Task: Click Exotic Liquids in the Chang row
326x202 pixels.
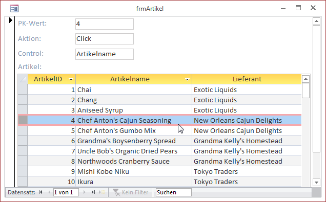Action: pos(247,100)
